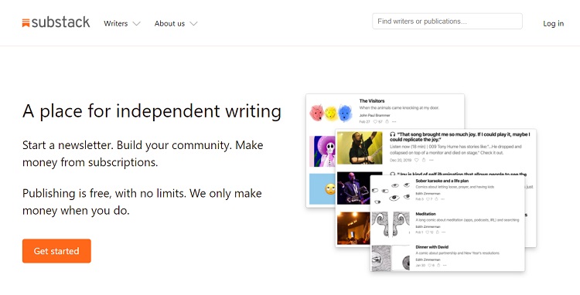Open the About us dropdown

coord(176,24)
